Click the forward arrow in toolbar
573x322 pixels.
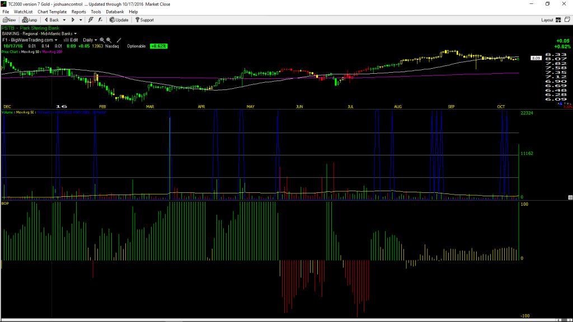tap(73, 20)
